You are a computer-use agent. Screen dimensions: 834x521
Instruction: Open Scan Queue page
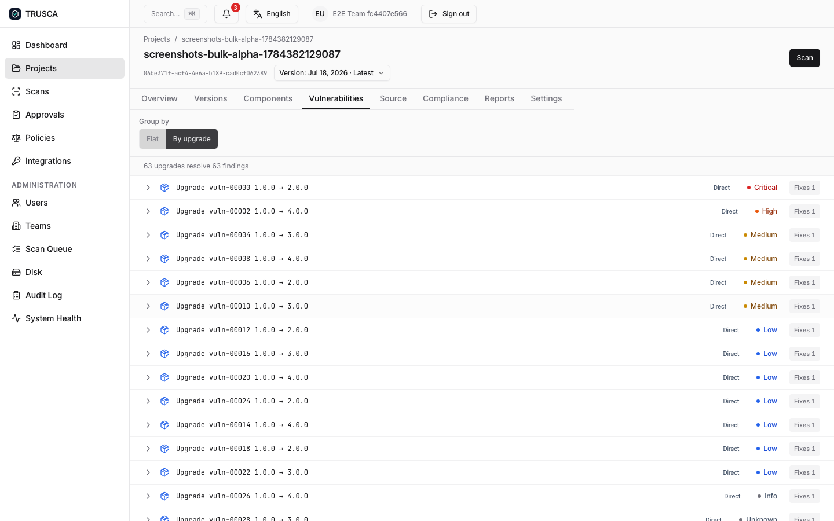(x=64, y=249)
